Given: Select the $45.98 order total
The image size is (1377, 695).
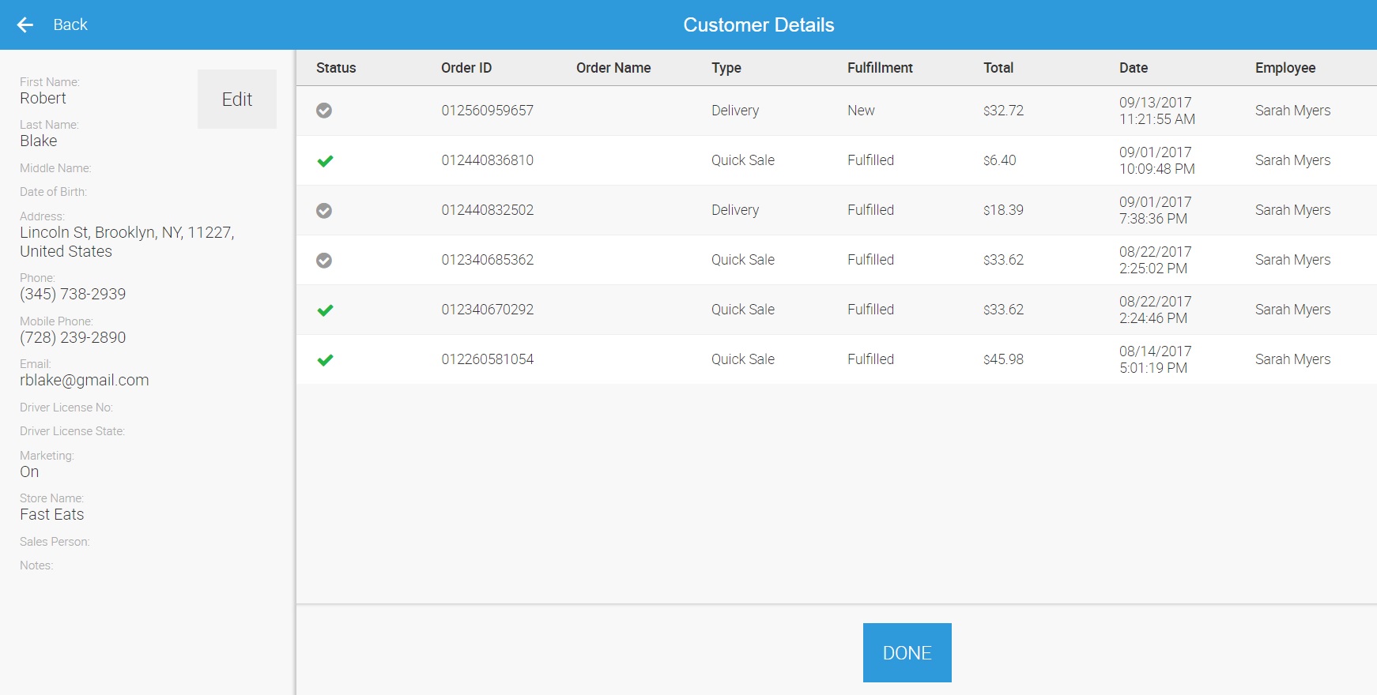Looking at the screenshot, I should tap(1003, 359).
